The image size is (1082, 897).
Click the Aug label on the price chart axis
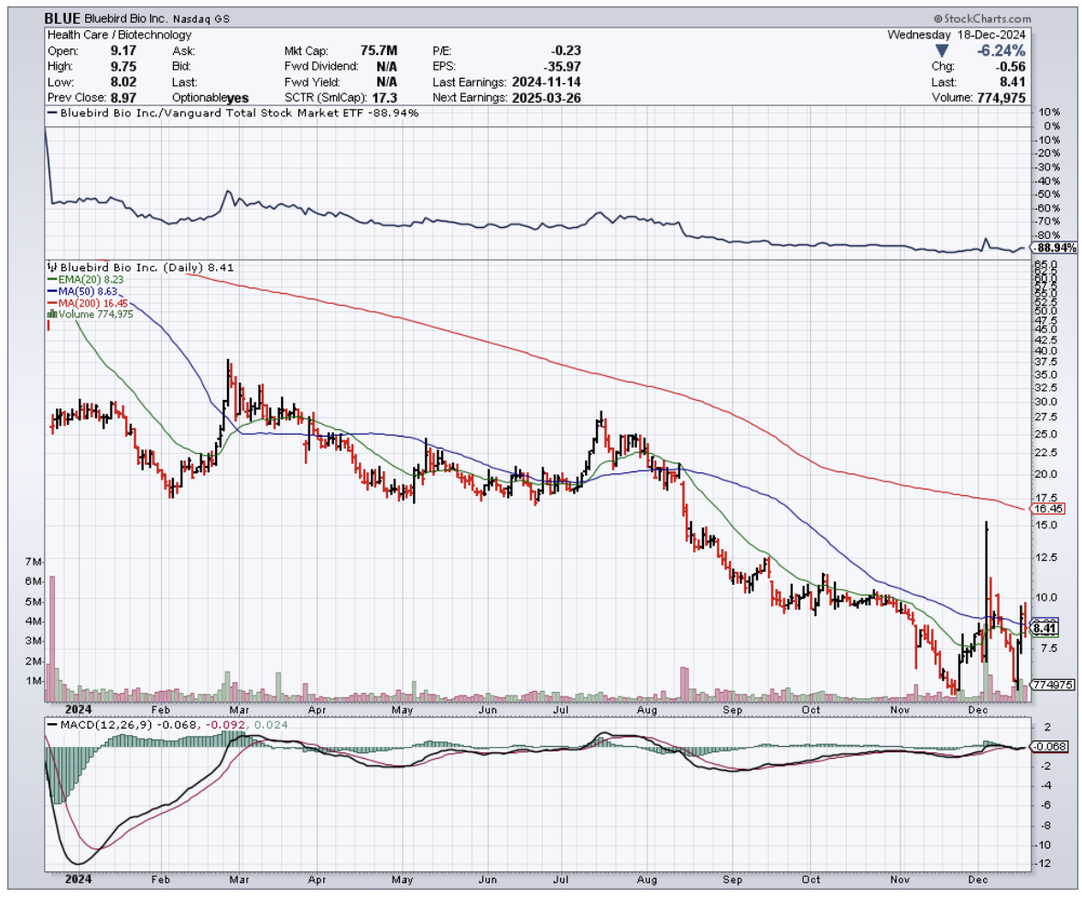(648, 709)
